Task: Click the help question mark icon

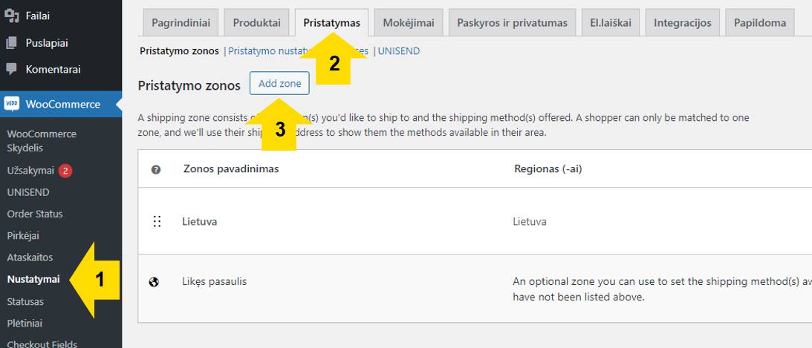Action: tap(155, 169)
